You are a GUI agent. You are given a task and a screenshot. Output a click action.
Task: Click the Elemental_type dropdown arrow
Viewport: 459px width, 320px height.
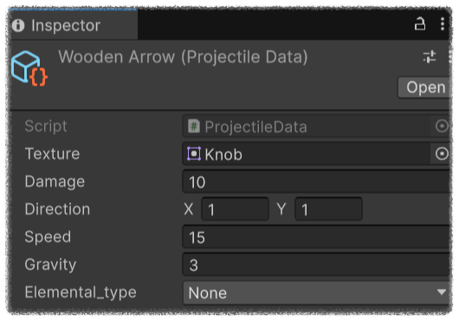[x=441, y=292]
